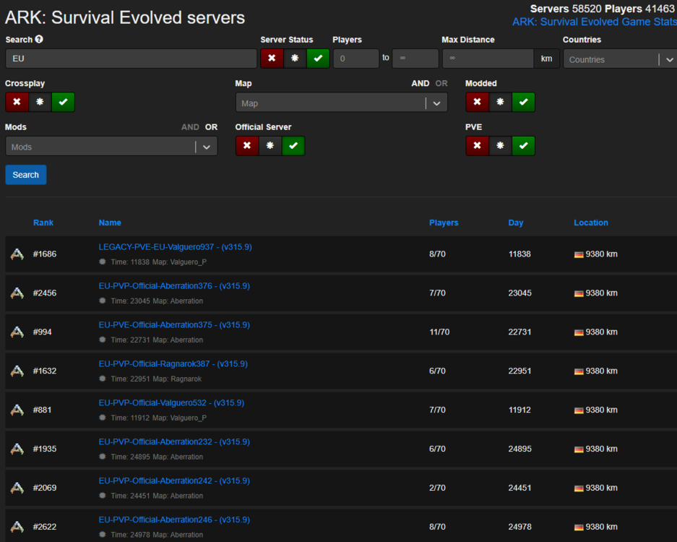
Task: Set Server Status filter to green checkmark
Action: point(318,59)
